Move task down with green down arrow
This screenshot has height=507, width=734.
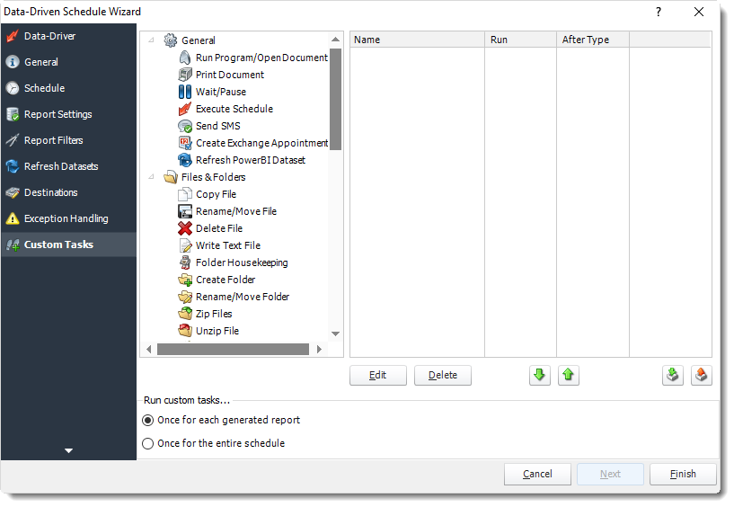point(540,376)
